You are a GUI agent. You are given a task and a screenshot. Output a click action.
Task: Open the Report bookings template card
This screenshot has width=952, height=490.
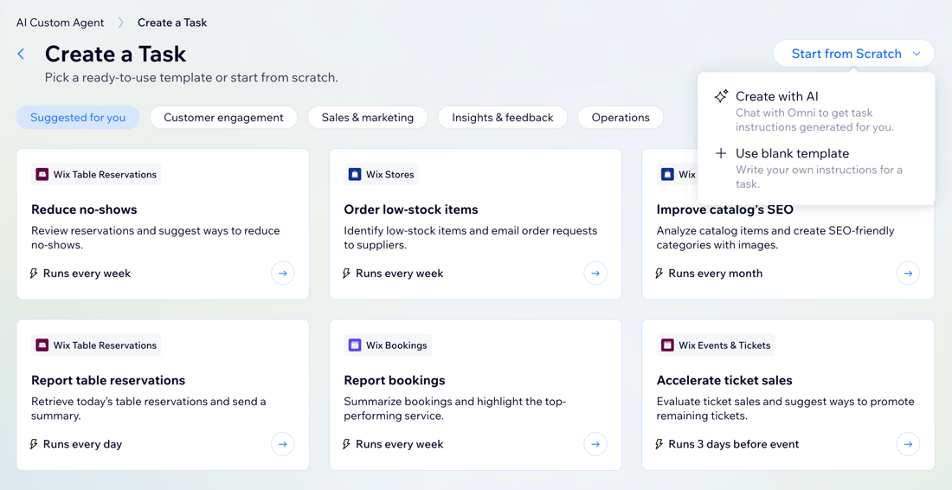[x=474, y=394]
